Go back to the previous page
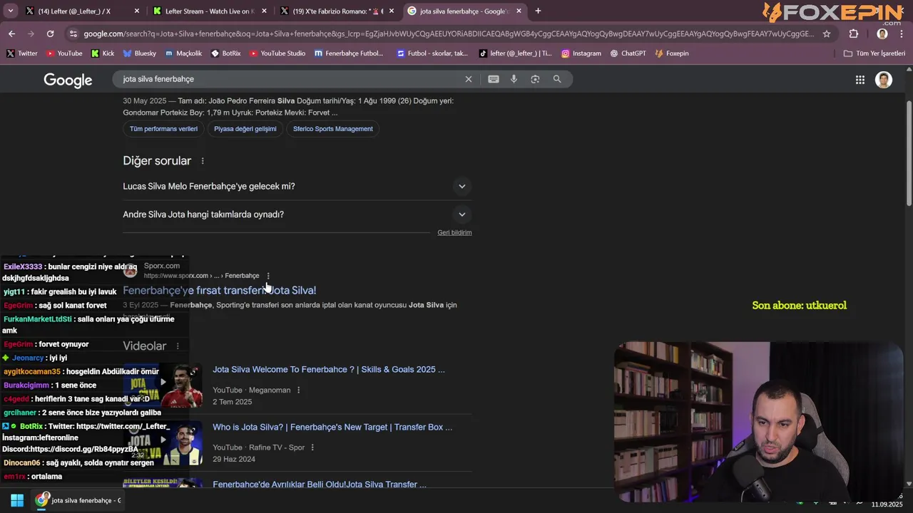Viewport: 913px width, 513px height. coord(11,33)
